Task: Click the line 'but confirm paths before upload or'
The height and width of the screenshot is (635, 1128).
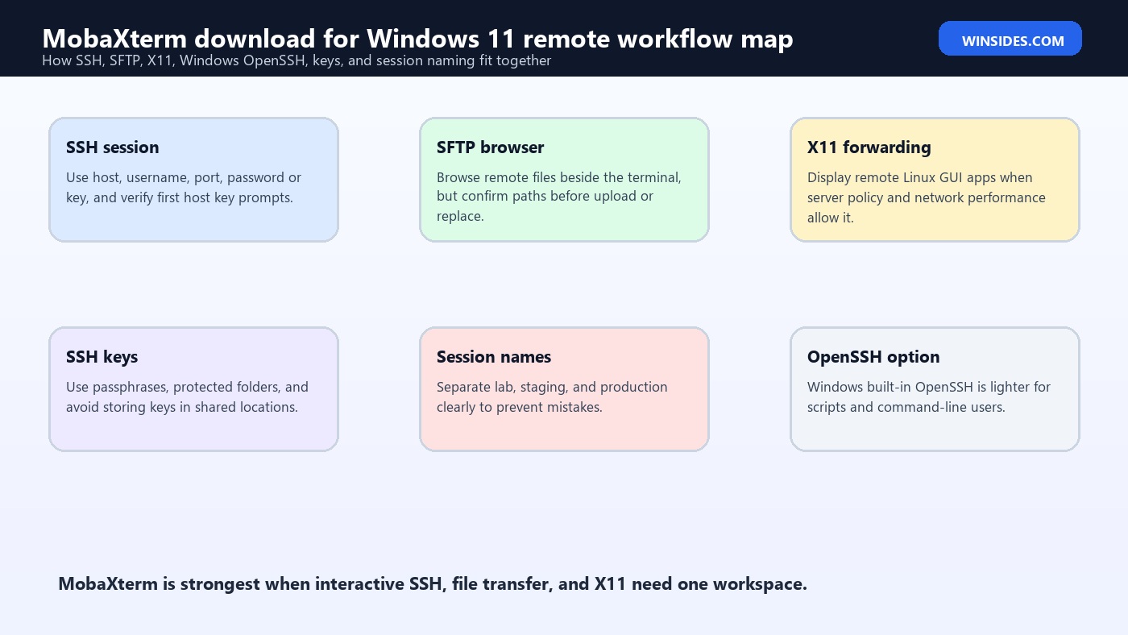Action: coord(545,196)
